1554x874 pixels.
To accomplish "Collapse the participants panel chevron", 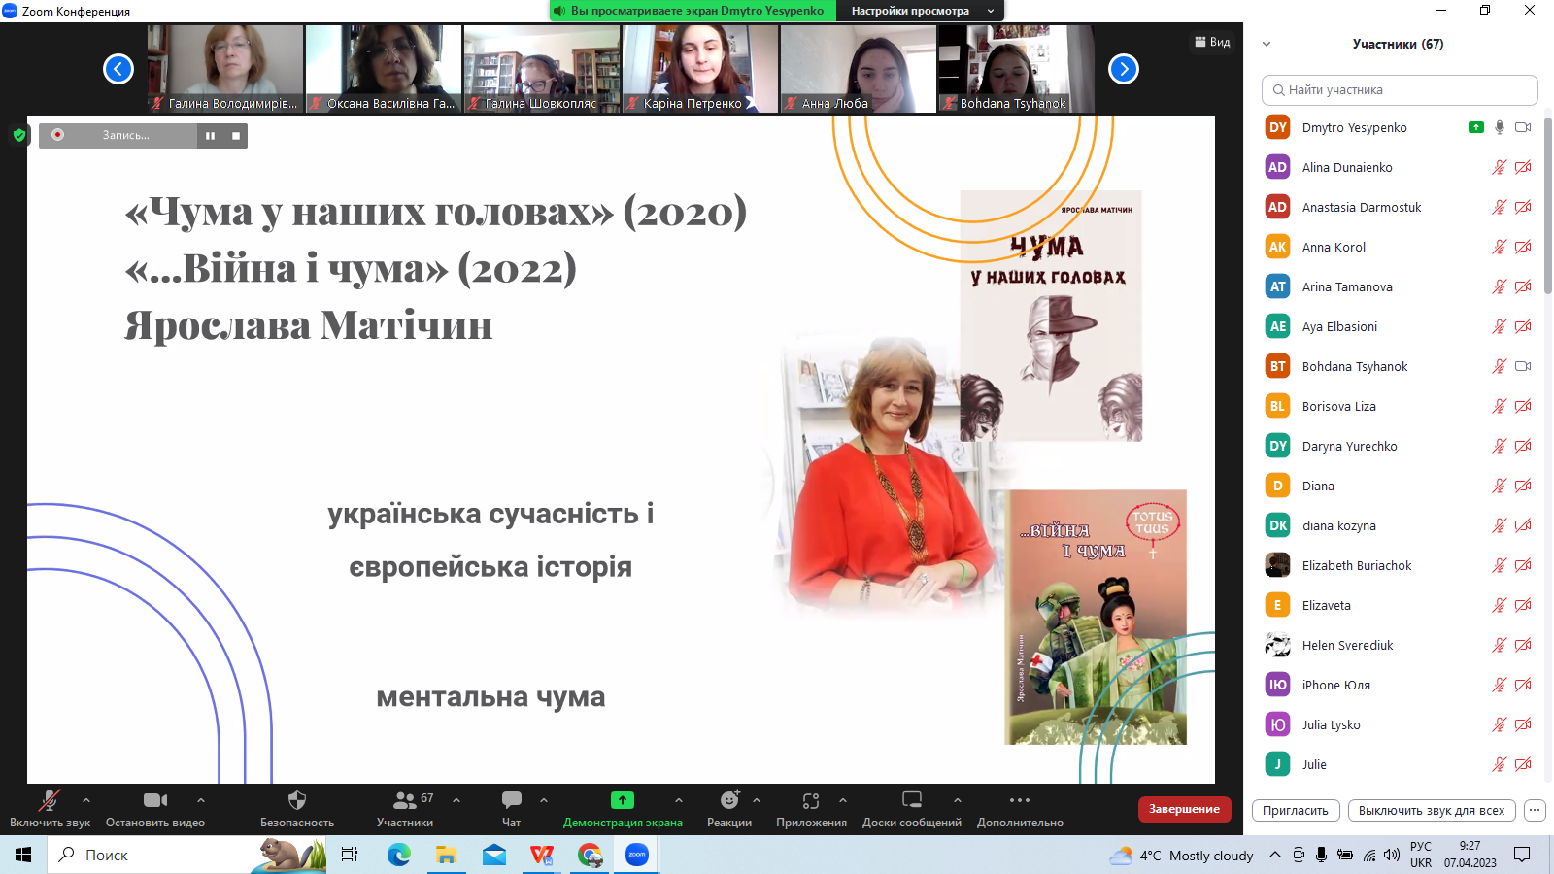I will [x=1267, y=44].
